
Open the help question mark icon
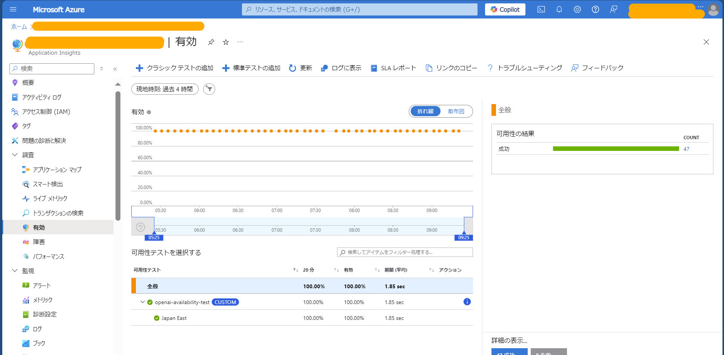[x=595, y=9]
